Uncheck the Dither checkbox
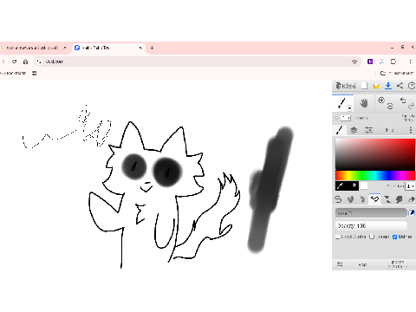Image resolution: width=416 pixels, height=312 pixels. pyautogui.click(x=395, y=237)
